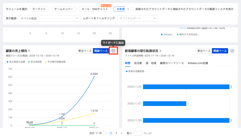Select the ターゲット module

[x=39, y=9]
